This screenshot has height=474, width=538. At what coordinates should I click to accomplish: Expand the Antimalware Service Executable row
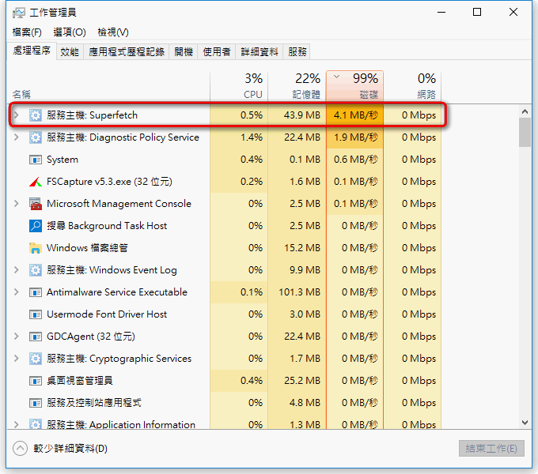pyautogui.click(x=16, y=292)
